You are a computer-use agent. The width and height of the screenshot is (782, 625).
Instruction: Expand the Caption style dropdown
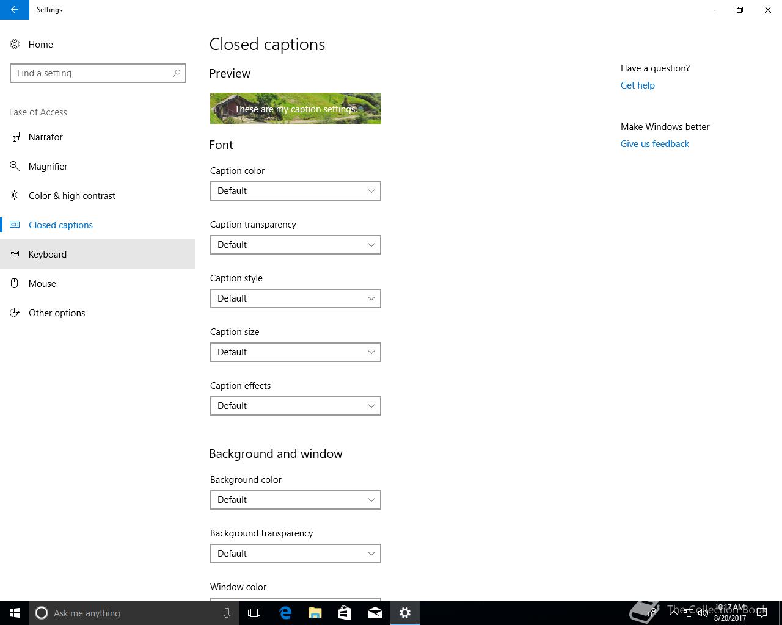[296, 298]
